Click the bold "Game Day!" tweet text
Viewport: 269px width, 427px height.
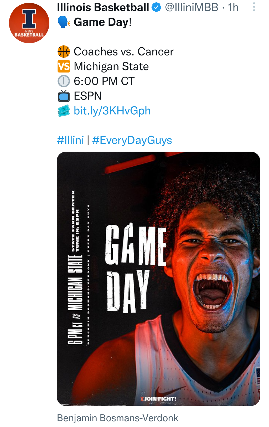102,22
